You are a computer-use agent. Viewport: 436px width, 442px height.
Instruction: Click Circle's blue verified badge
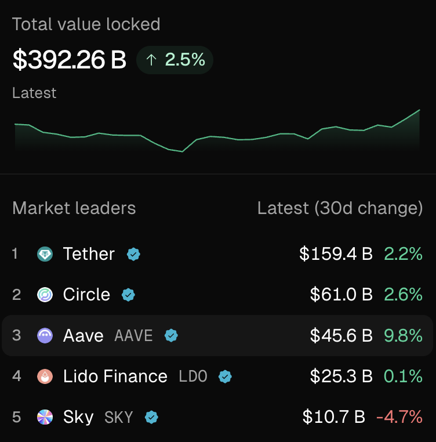128,295
